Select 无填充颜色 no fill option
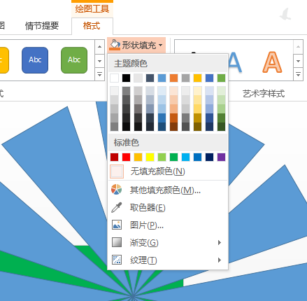Viewport: 307px width, 301px height. coord(168,171)
